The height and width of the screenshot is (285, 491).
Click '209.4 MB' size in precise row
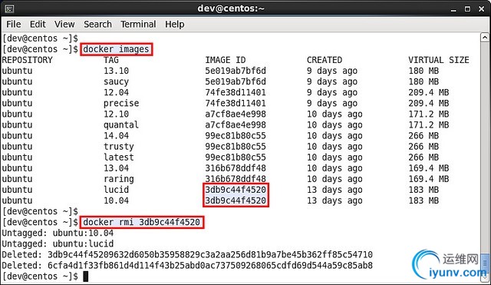coord(428,103)
